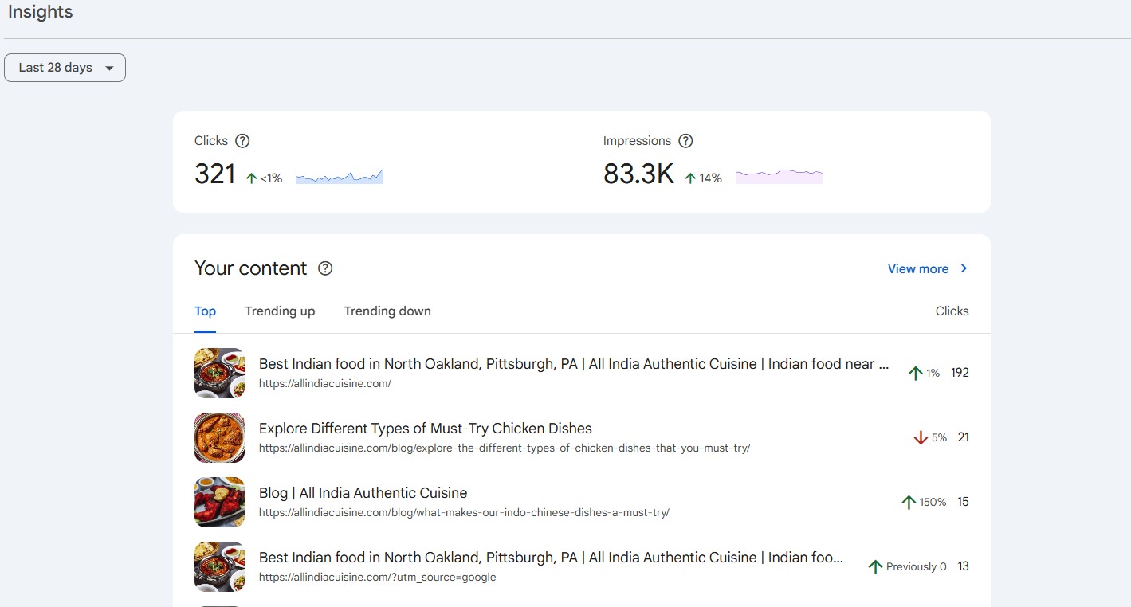Click the indo-chinese dishes blog URL
The width and height of the screenshot is (1131, 607).
pos(464,513)
